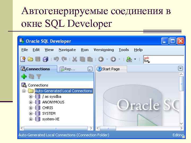Click Start Page horizontal scrollbar right arrow
The width and height of the screenshot is (191, 143).
(x=181, y=128)
